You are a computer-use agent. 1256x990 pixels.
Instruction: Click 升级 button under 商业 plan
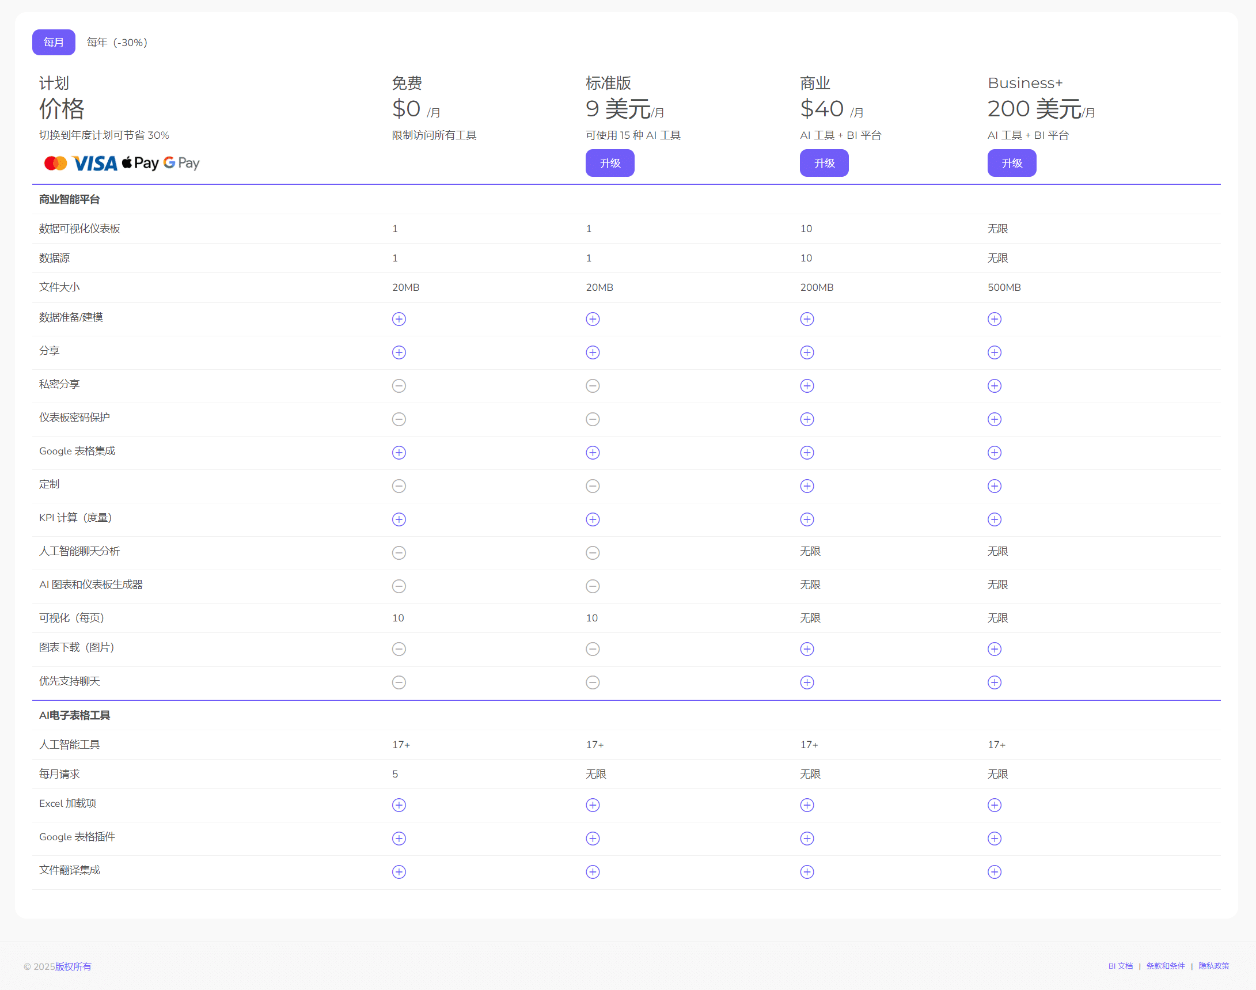[824, 163]
